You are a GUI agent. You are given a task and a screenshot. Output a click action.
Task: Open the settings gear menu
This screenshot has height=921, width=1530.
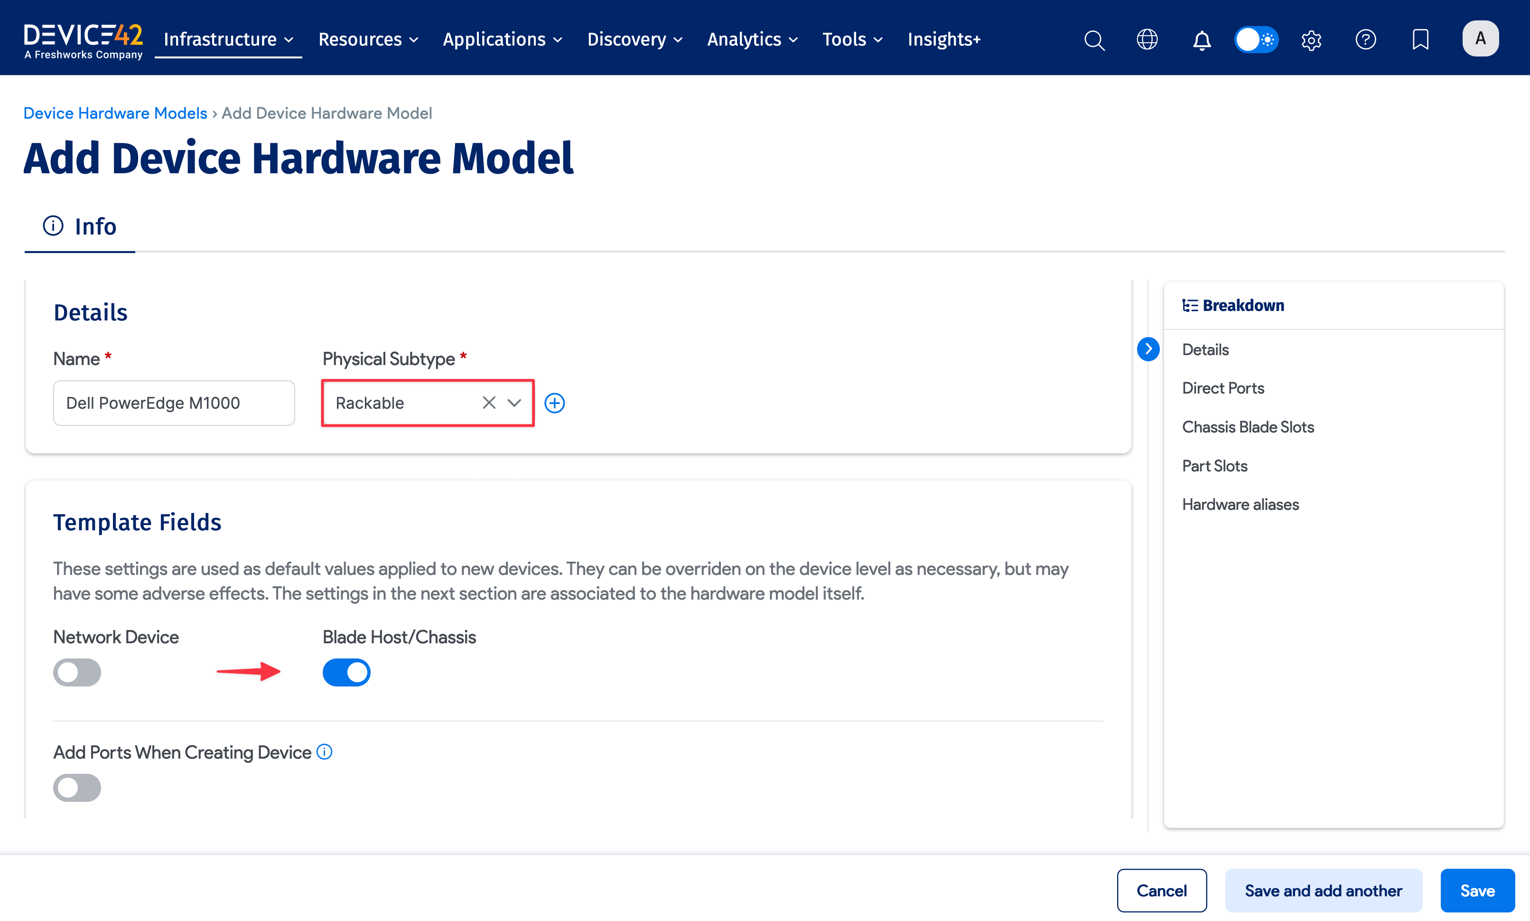(1310, 39)
